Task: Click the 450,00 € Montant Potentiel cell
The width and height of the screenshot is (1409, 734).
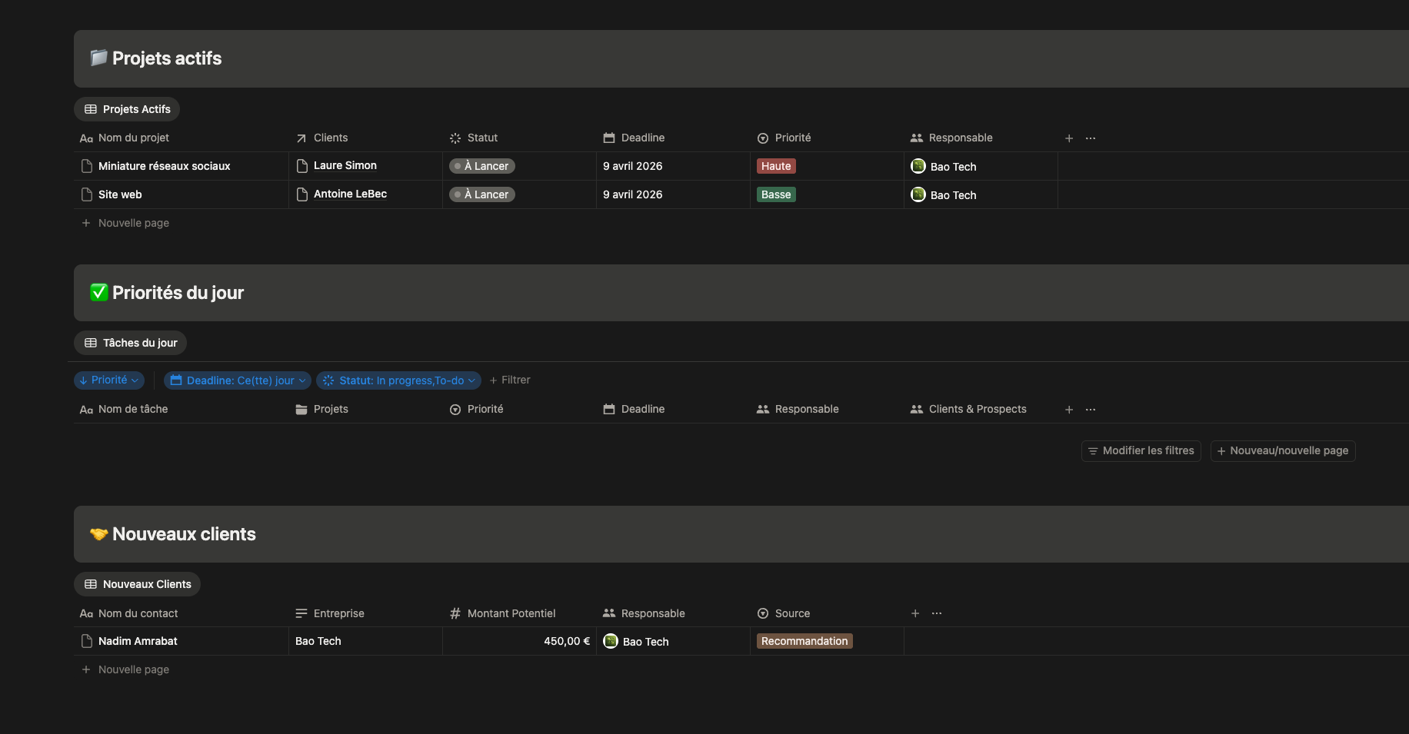Action: (519, 641)
